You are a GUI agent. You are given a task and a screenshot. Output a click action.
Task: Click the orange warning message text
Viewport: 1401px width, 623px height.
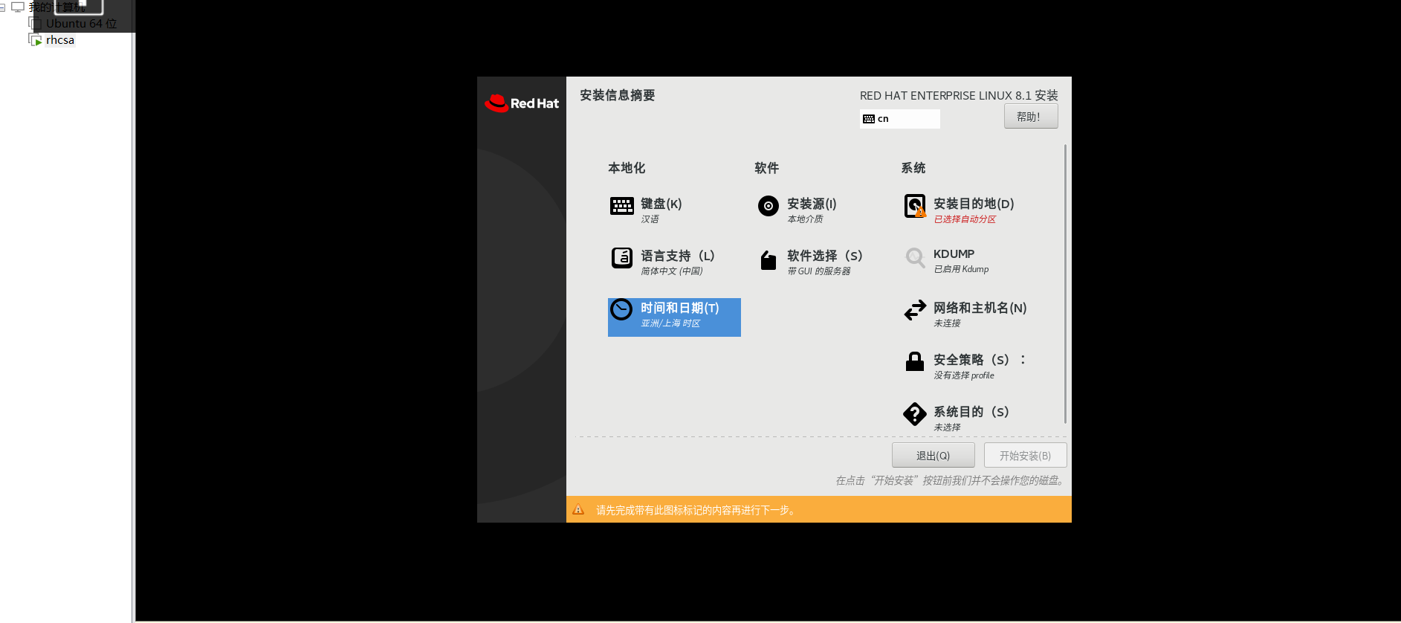[x=697, y=510]
